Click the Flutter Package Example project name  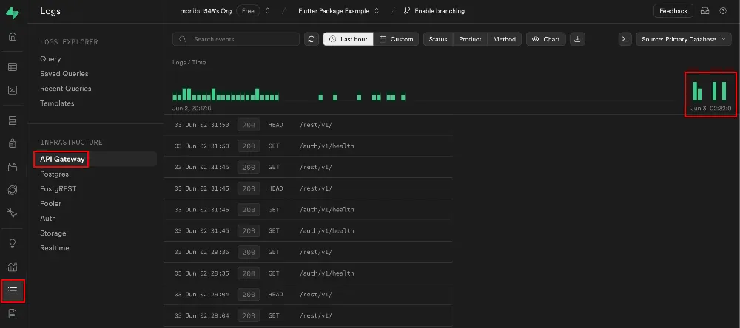point(334,11)
